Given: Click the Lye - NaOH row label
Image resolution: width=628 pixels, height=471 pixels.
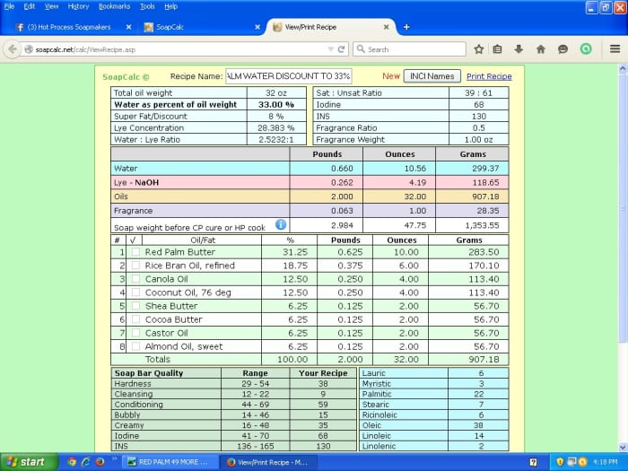Looking at the screenshot, I should coord(136,183).
